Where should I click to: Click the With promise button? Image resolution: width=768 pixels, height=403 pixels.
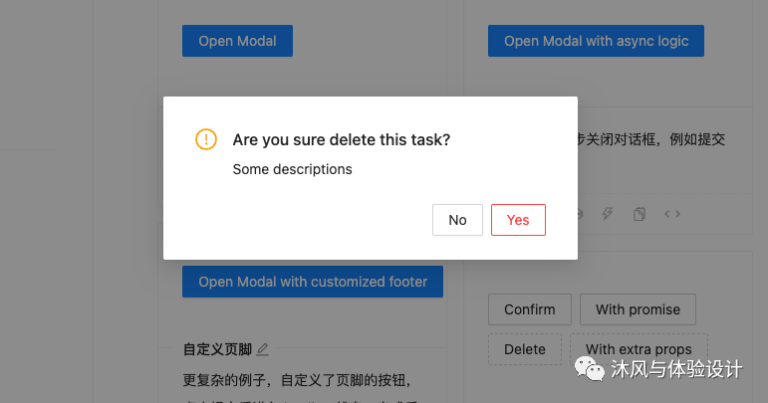tap(638, 309)
